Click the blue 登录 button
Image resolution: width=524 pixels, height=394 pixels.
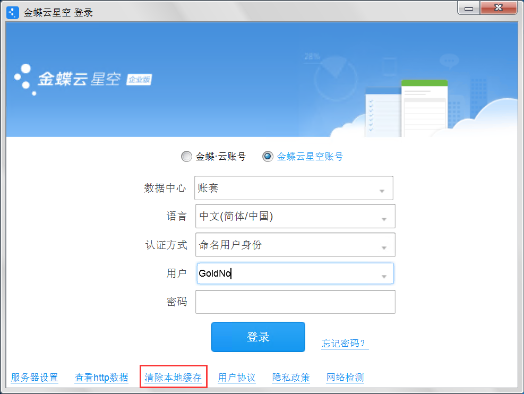tap(258, 337)
